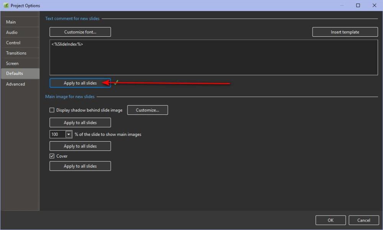The height and width of the screenshot is (230, 383).
Task: Apply Cover setting to all slides
Action: click(x=80, y=166)
